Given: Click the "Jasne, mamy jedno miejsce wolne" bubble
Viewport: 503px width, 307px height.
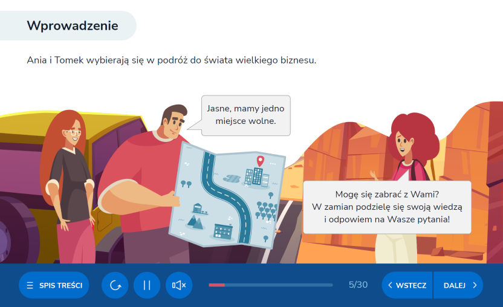Looking at the screenshot, I should click(x=245, y=115).
